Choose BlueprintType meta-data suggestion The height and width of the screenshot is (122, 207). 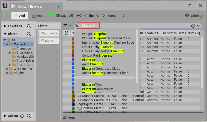(92, 85)
